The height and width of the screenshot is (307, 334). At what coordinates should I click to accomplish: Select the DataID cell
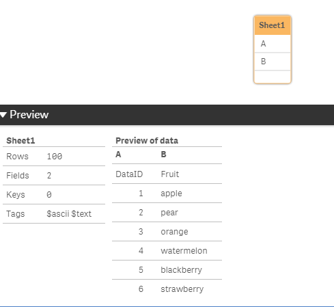click(129, 174)
